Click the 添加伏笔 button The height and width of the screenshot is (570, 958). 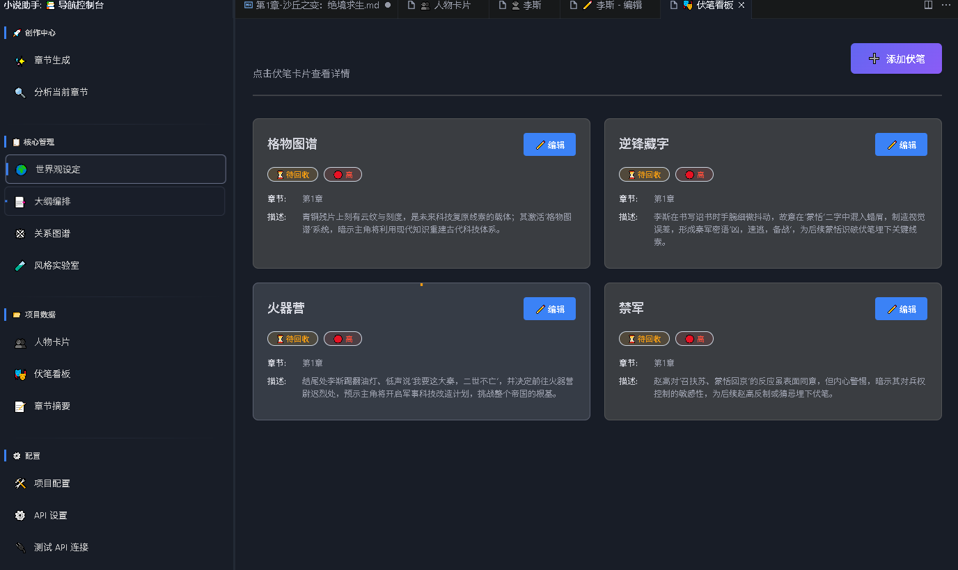pyautogui.click(x=896, y=58)
